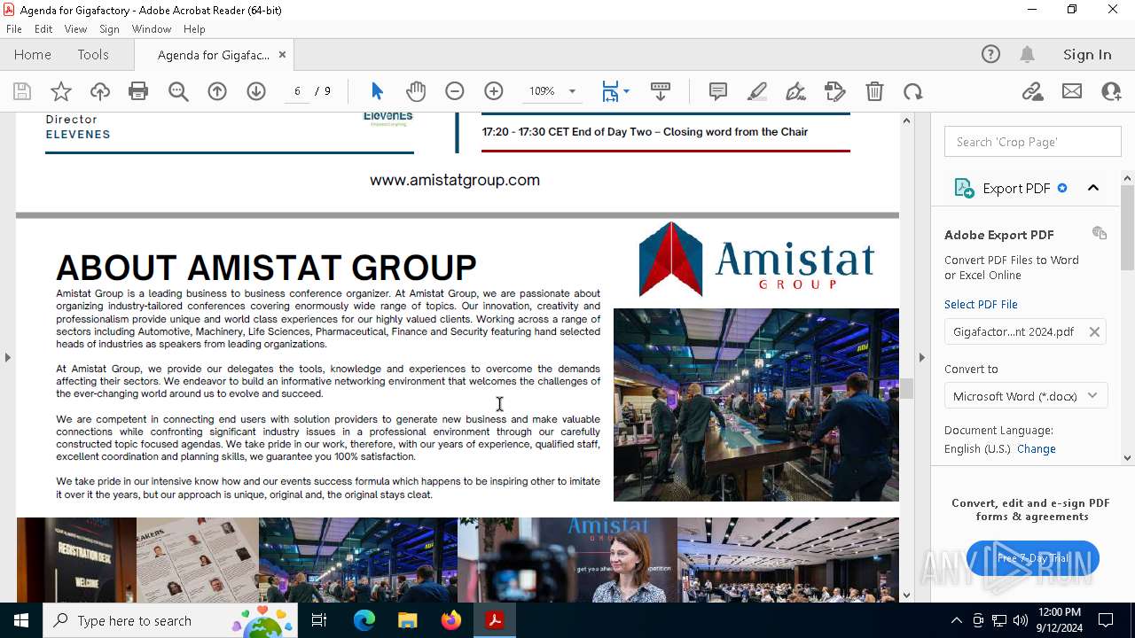Collapse the right tools pane arrow
Screen dimensions: 1135x638
(x=921, y=357)
